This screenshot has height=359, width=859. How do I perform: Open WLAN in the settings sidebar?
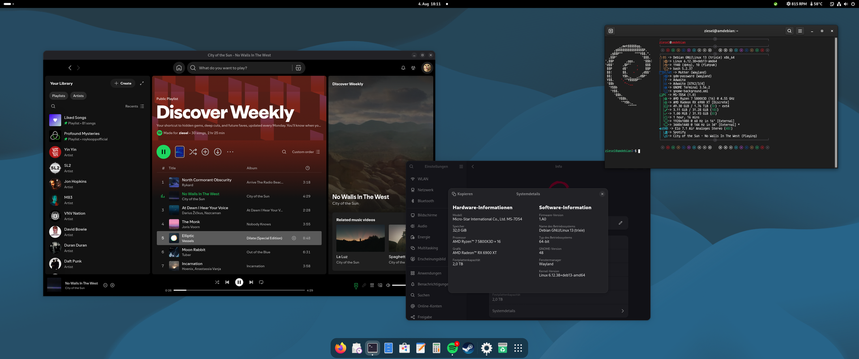point(423,179)
